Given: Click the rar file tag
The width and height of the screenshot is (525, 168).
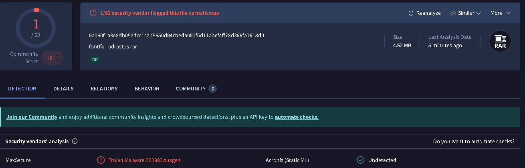Looking at the screenshot, I should coord(95,59).
